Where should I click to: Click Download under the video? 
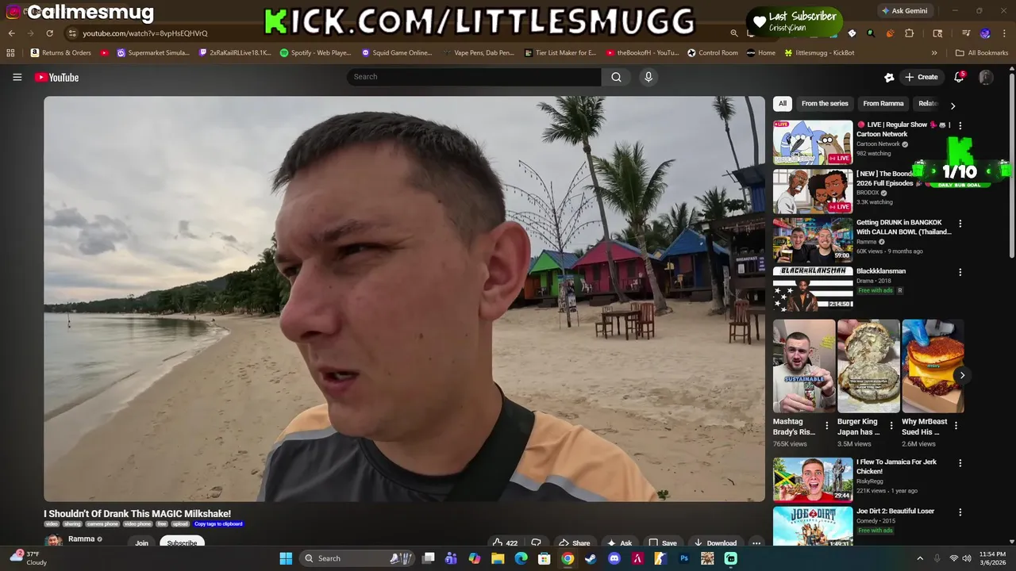coord(715,543)
